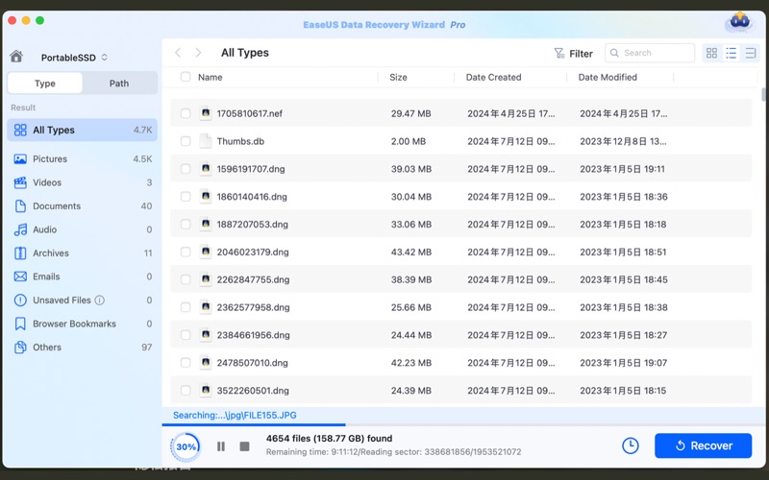
Task: Navigate forward with the right arrow
Action: click(x=198, y=53)
